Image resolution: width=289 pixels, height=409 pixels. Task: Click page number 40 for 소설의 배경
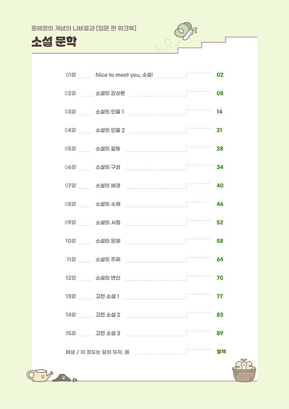220,186
